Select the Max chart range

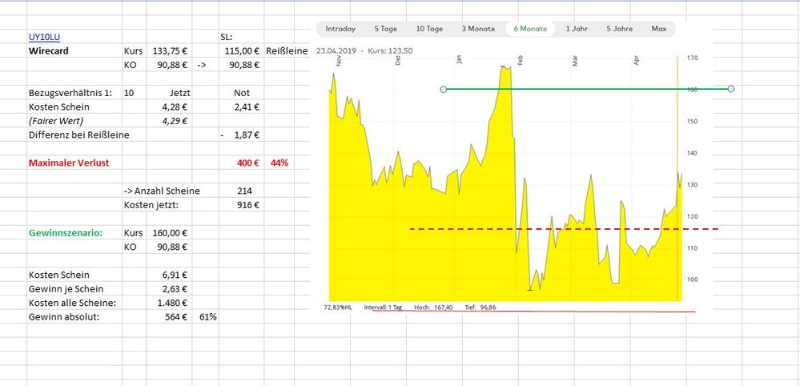pos(659,29)
